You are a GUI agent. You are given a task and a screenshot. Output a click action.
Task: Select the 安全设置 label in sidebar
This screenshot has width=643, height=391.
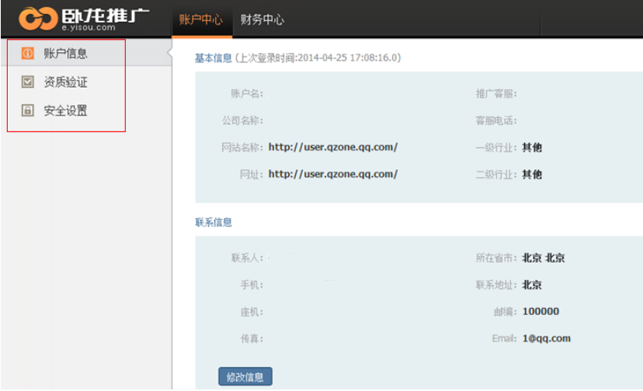click(x=66, y=111)
